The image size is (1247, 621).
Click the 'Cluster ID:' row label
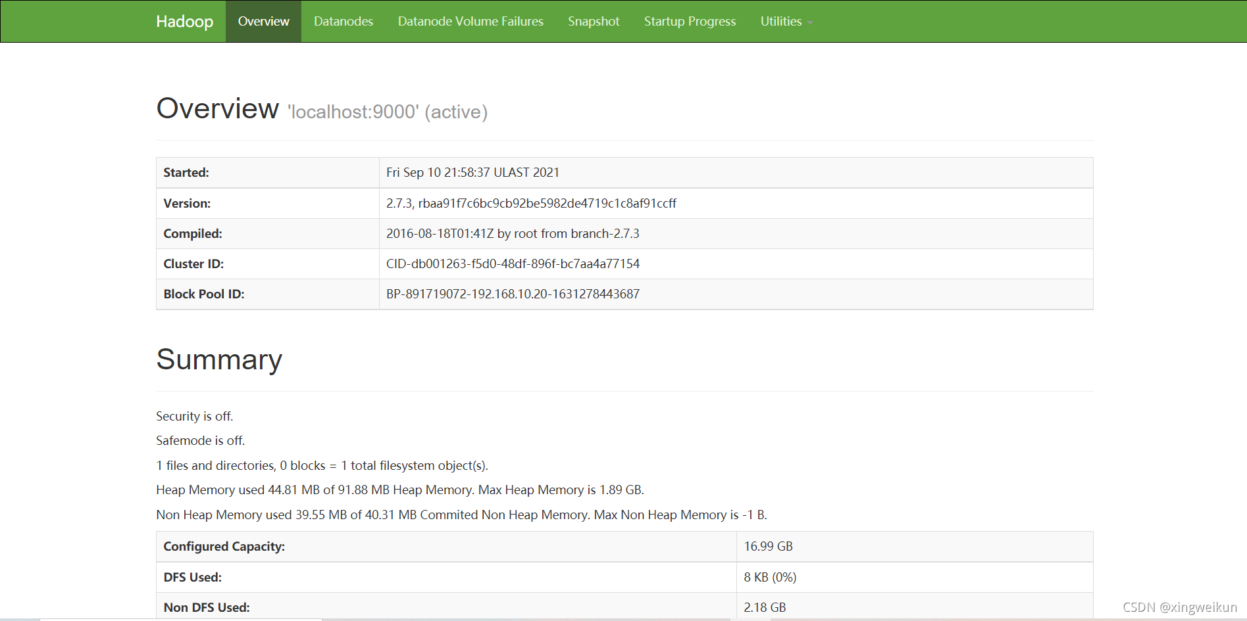coord(193,264)
